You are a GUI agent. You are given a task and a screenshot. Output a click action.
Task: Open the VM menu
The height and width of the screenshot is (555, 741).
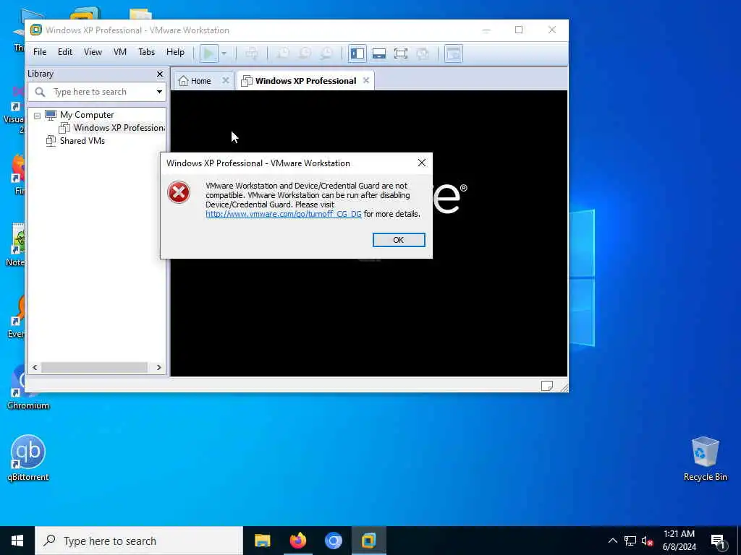120,52
